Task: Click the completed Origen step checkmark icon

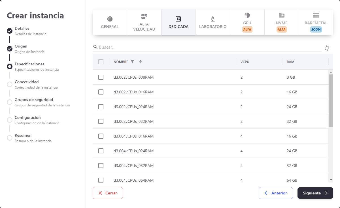Action: click(10, 49)
